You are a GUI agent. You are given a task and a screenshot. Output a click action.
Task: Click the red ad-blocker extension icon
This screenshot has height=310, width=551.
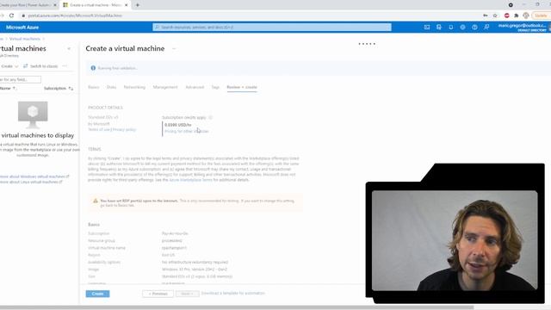click(507, 15)
